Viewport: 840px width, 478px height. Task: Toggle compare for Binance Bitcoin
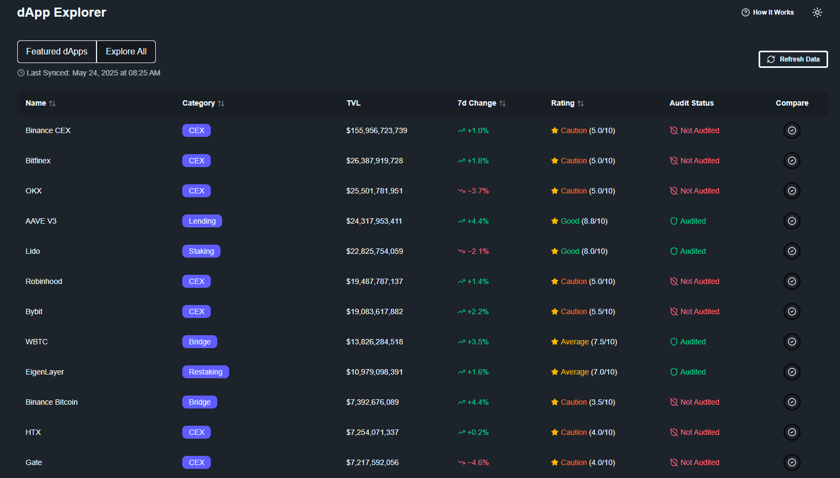(x=792, y=402)
